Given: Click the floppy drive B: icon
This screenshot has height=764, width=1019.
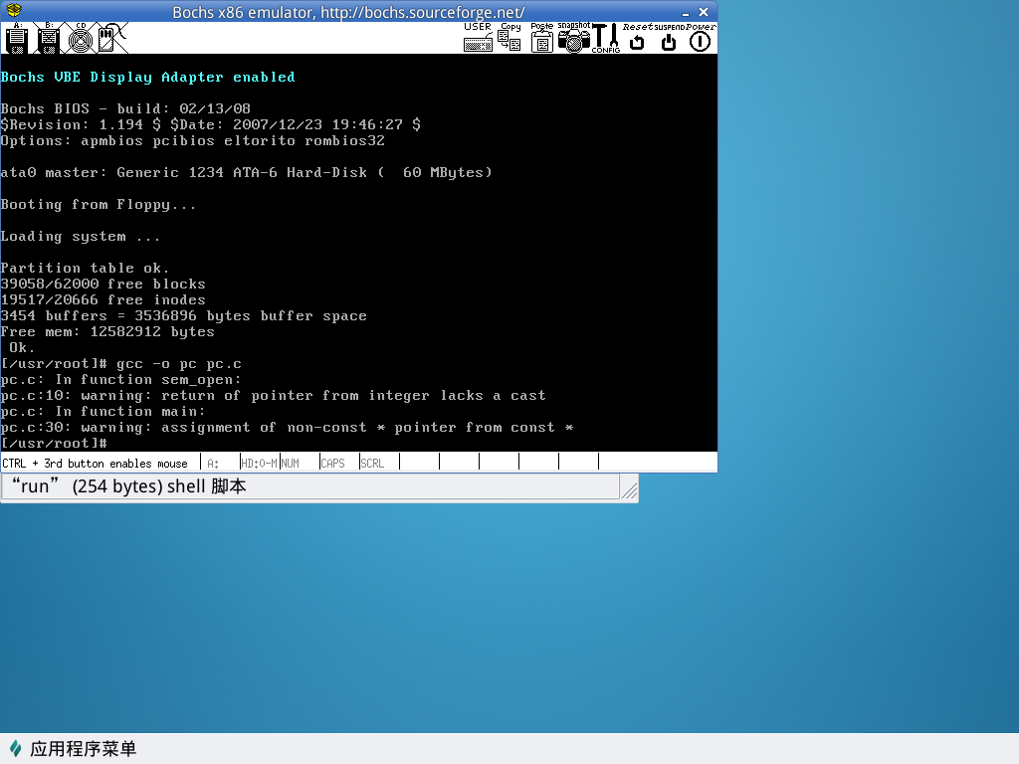Looking at the screenshot, I should (48, 39).
